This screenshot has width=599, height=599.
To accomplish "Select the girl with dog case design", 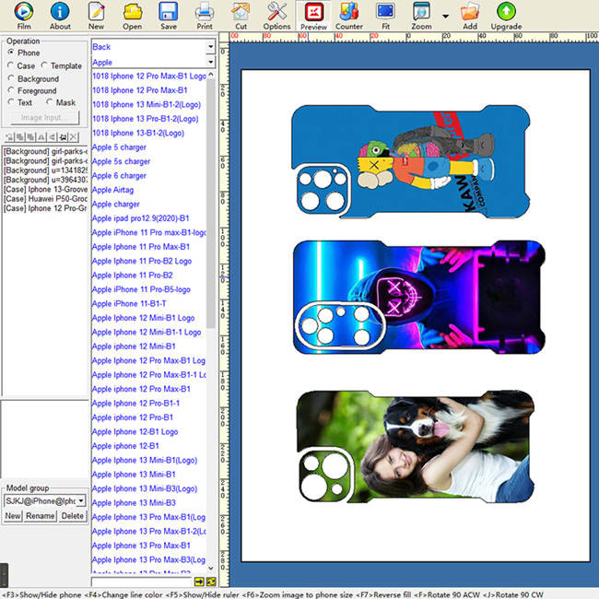I will pos(416,446).
